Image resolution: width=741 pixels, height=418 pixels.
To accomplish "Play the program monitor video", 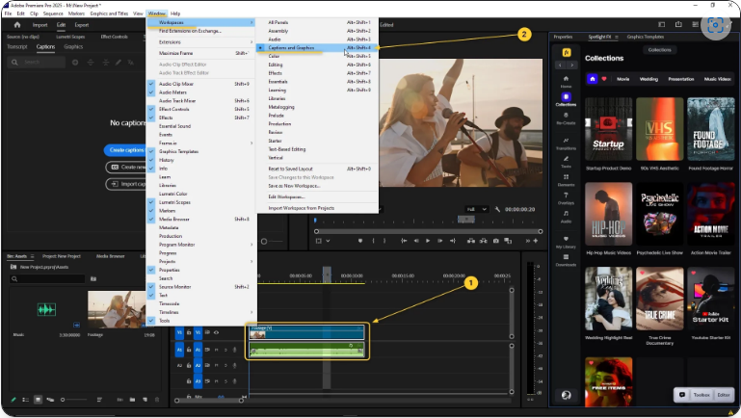I will 428,241.
